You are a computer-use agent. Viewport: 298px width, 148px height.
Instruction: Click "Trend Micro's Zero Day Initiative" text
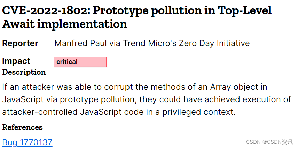186,43
